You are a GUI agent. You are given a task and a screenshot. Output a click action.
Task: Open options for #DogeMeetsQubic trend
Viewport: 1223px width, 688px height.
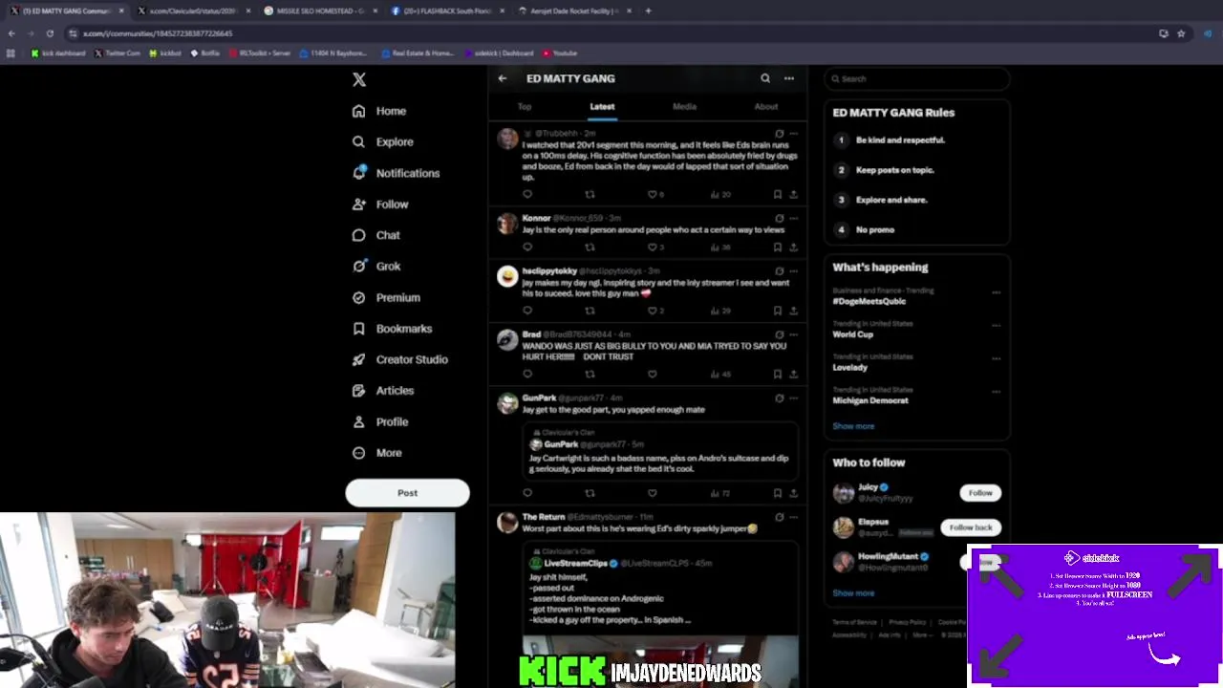coord(996,292)
